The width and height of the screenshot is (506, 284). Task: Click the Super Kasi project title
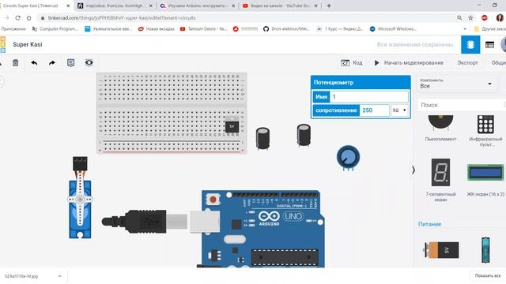(28, 44)
